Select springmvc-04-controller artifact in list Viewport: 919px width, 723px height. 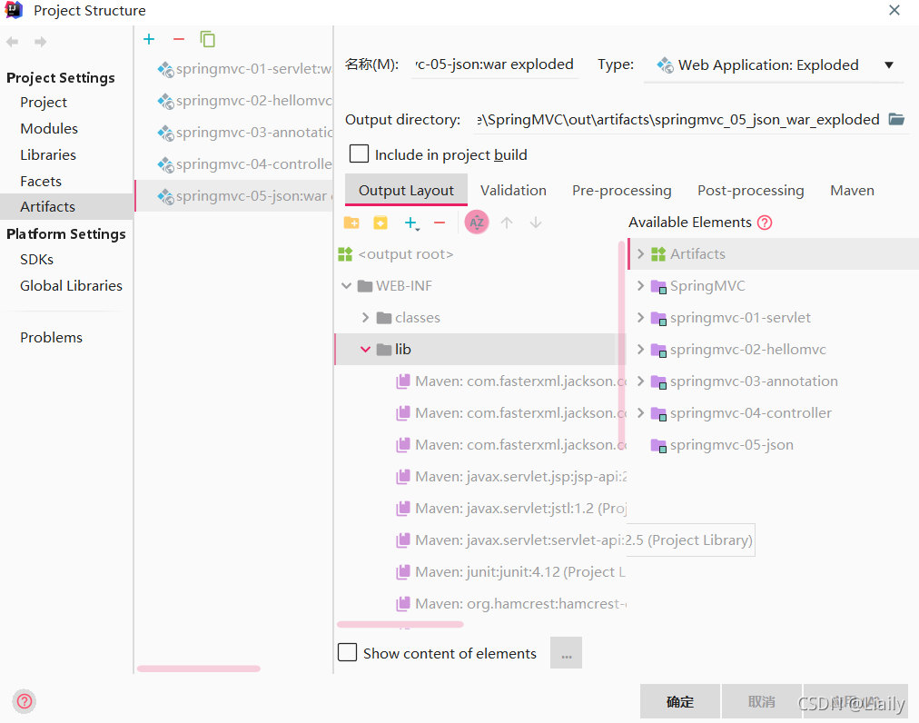234,164
